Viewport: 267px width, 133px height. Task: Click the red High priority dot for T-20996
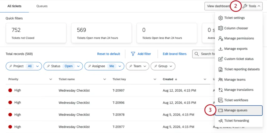tap(10, 102)
